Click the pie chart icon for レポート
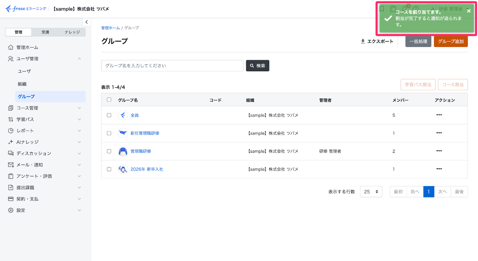Screen dimensions: 478x261 [x=11, y=131]
